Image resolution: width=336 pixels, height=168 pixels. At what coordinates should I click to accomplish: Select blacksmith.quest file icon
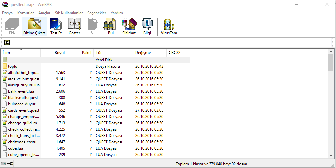point(5,98)
